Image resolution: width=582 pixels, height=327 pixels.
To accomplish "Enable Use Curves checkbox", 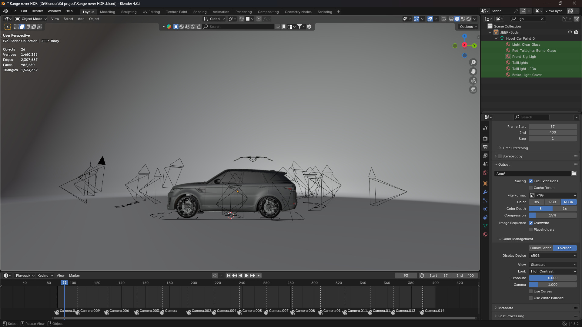I will point(531,291).
